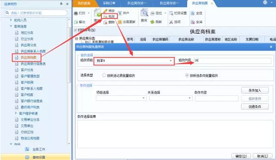The image size is (276, 160).
Task: Close the 供应商档案批量修改 dialog
Action: point(271,47)
